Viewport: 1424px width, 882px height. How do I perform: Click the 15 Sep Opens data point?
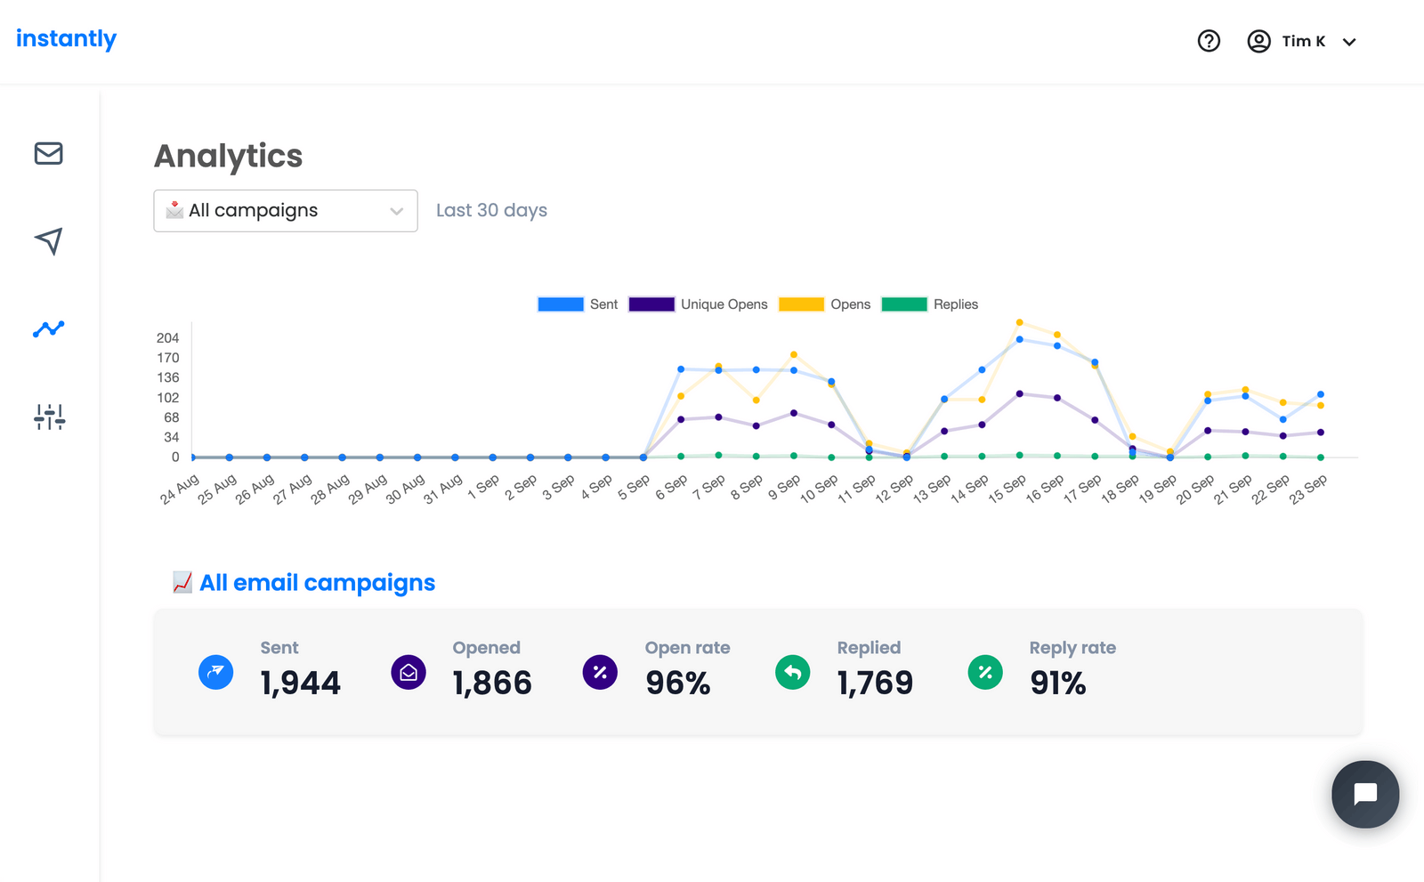point(1020,322)
